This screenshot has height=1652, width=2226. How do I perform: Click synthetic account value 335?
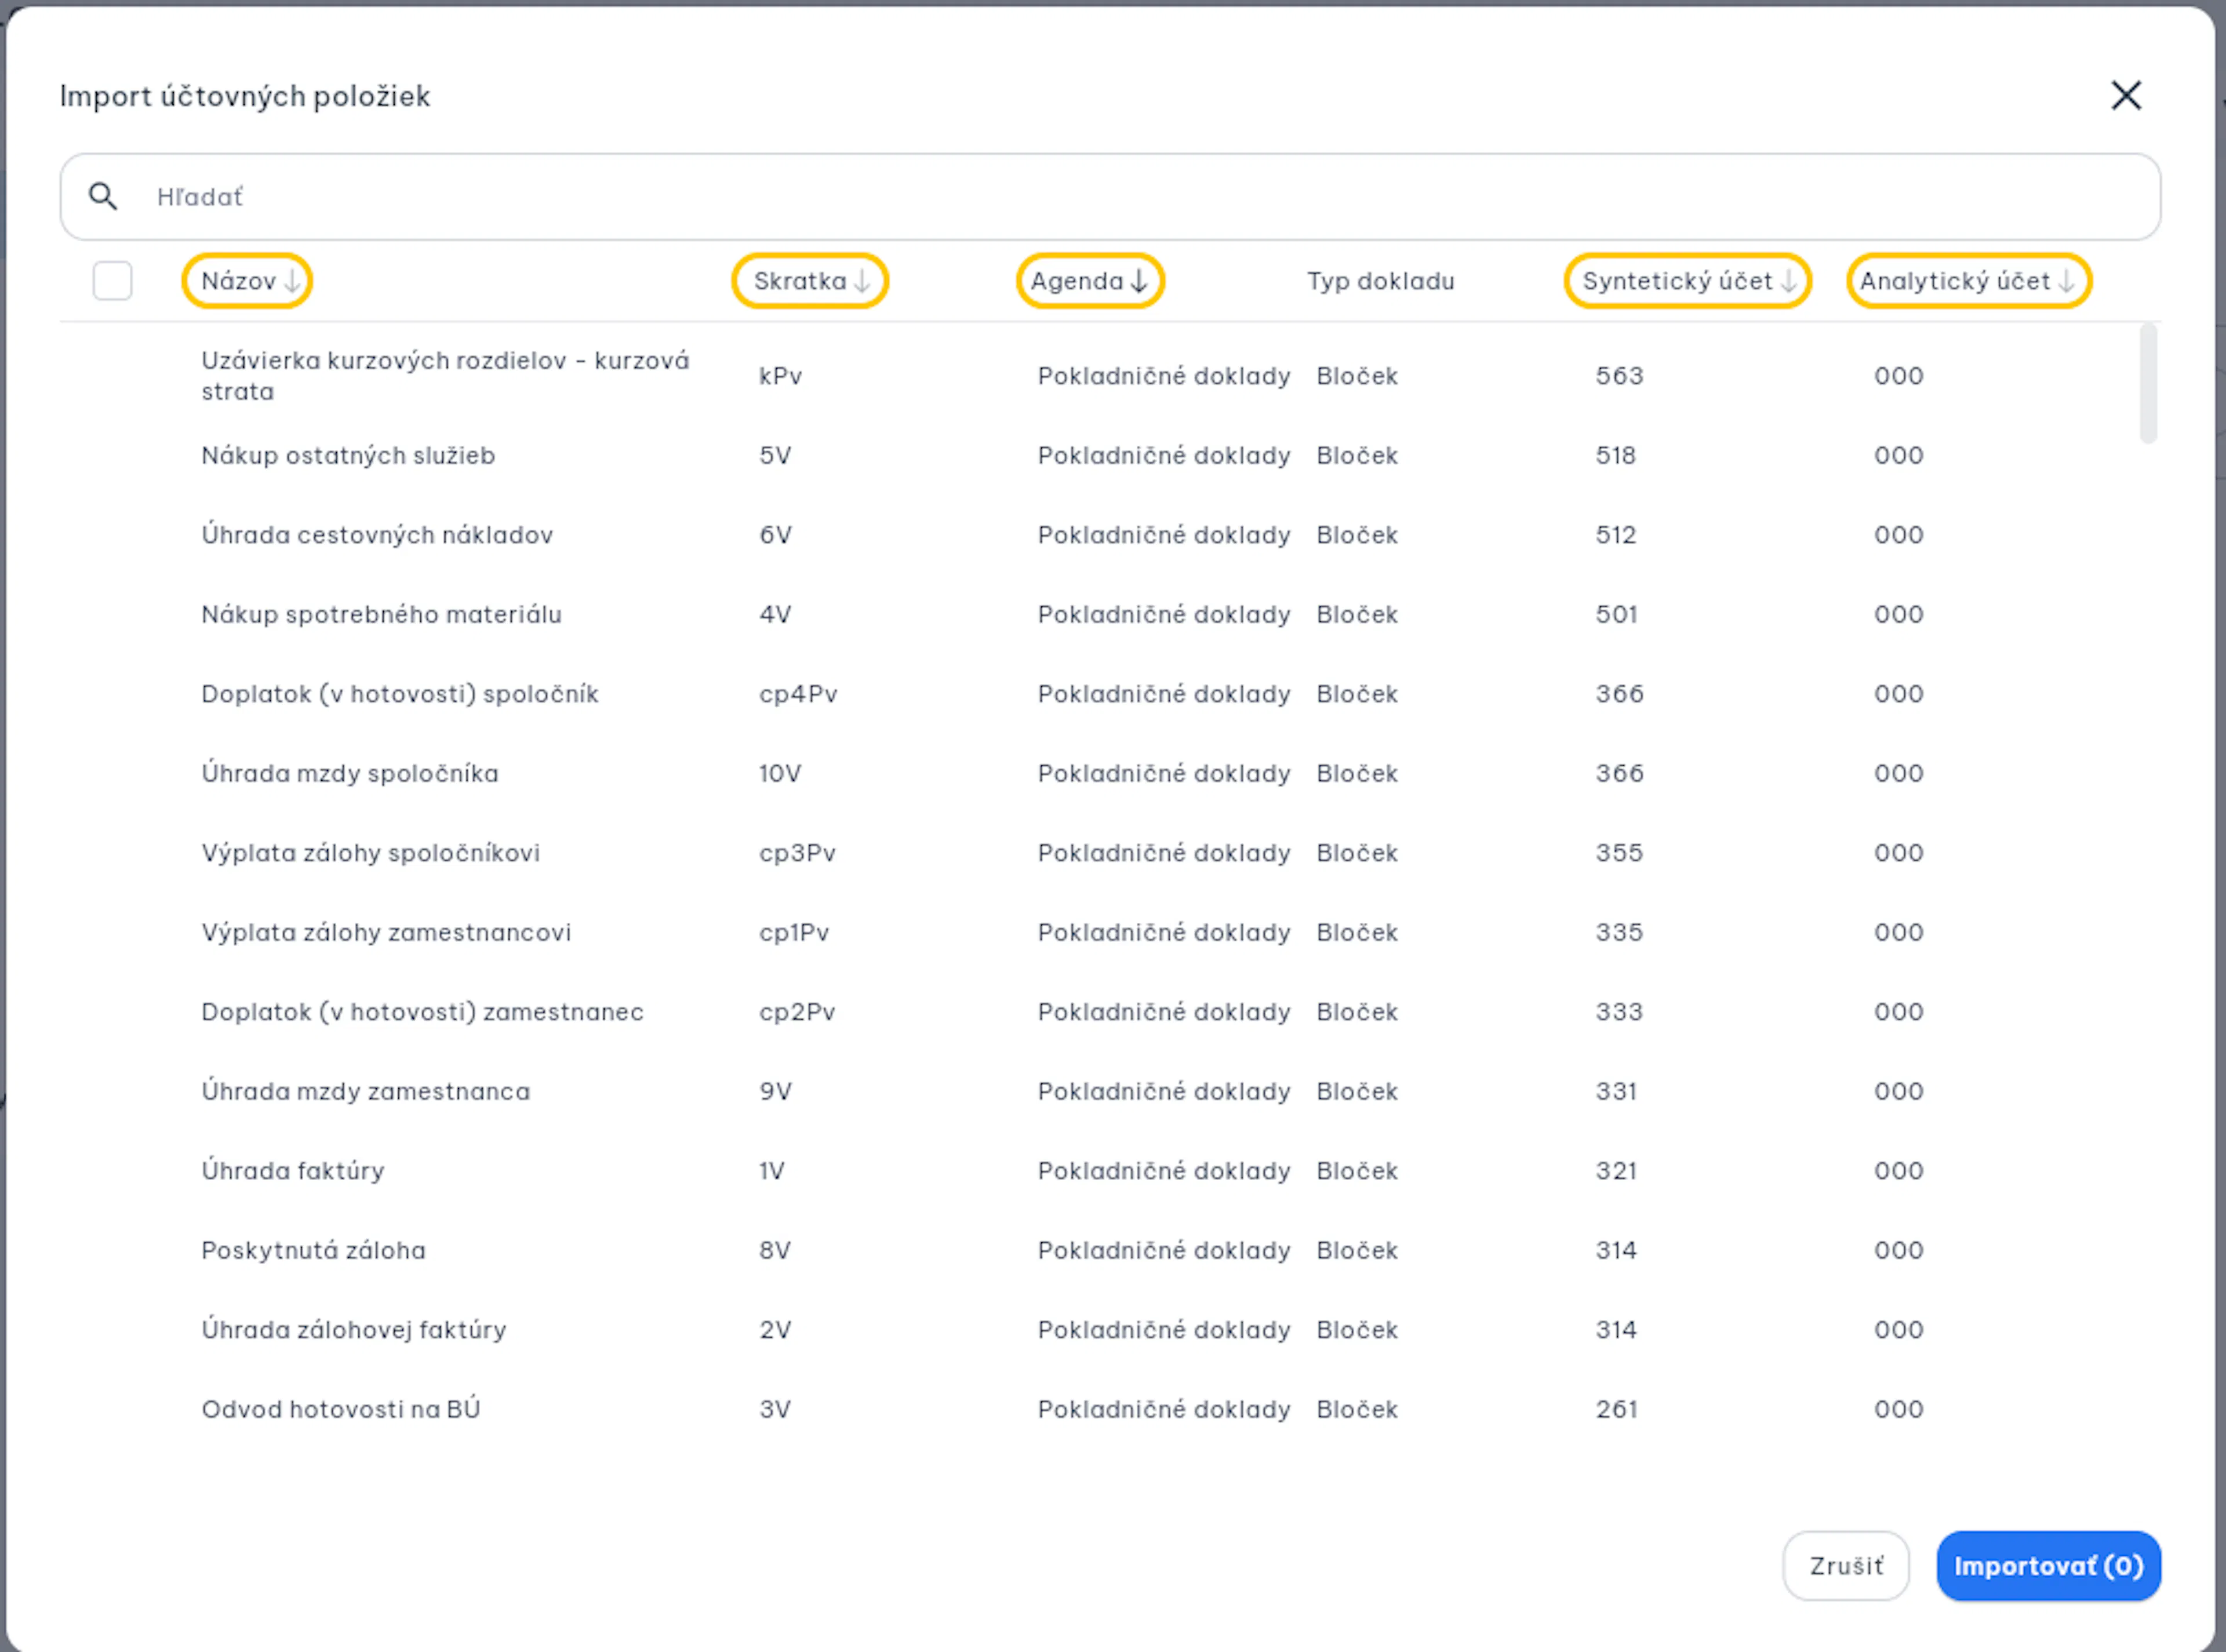(x=1619, y=933)
